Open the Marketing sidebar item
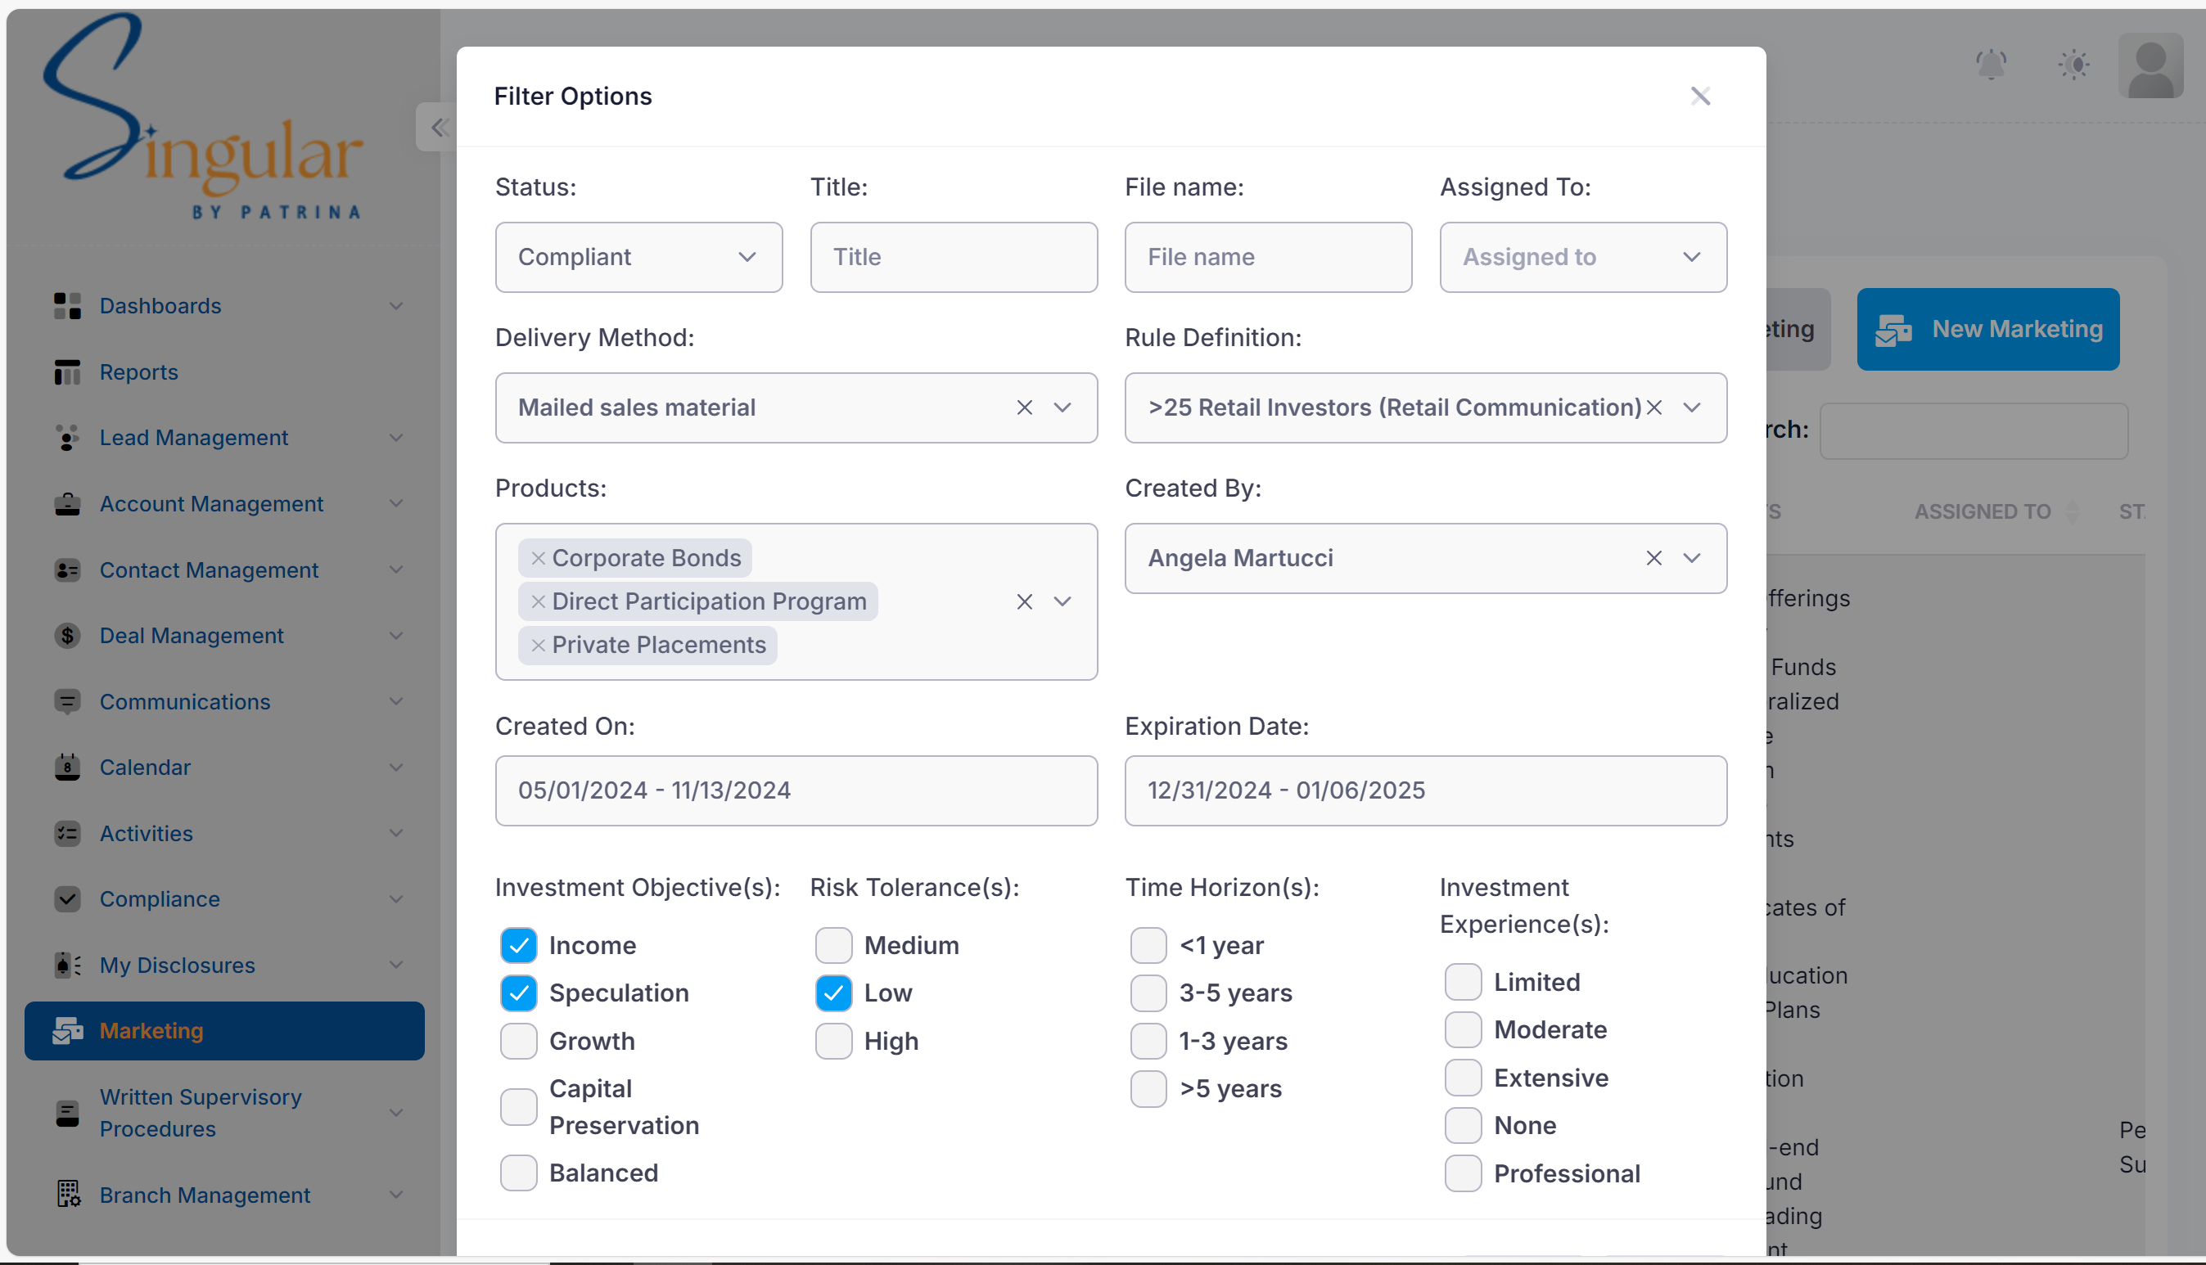2206x1265 pixels. pos(224,1030)
